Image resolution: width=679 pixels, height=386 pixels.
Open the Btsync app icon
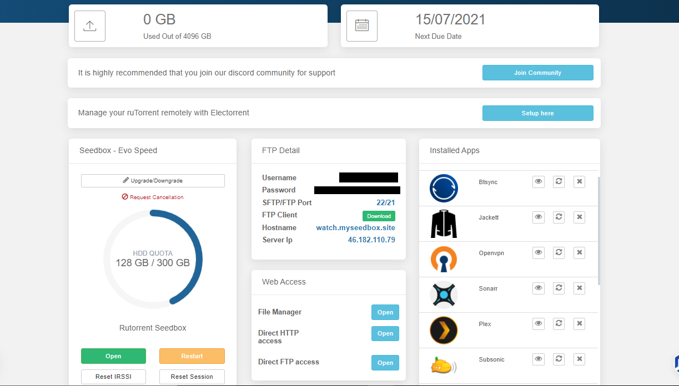tap(442, 189)
